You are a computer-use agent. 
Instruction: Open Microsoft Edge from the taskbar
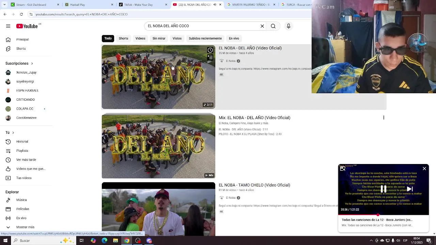pos(104,241)
